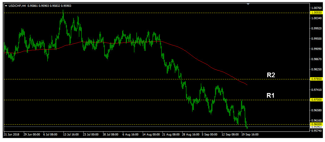Click the 0.99090 price scale value
The image size is (325, 142).
pos(316,49)
